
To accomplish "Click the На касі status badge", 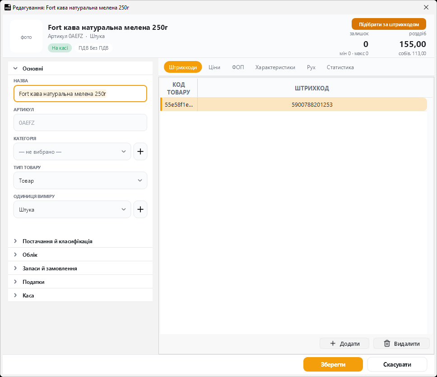I will (x=60, y=48).
